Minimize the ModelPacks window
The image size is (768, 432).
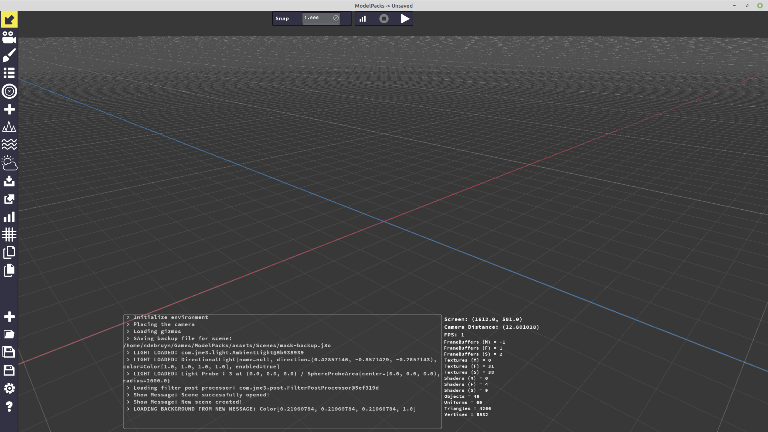click(734, 6)
